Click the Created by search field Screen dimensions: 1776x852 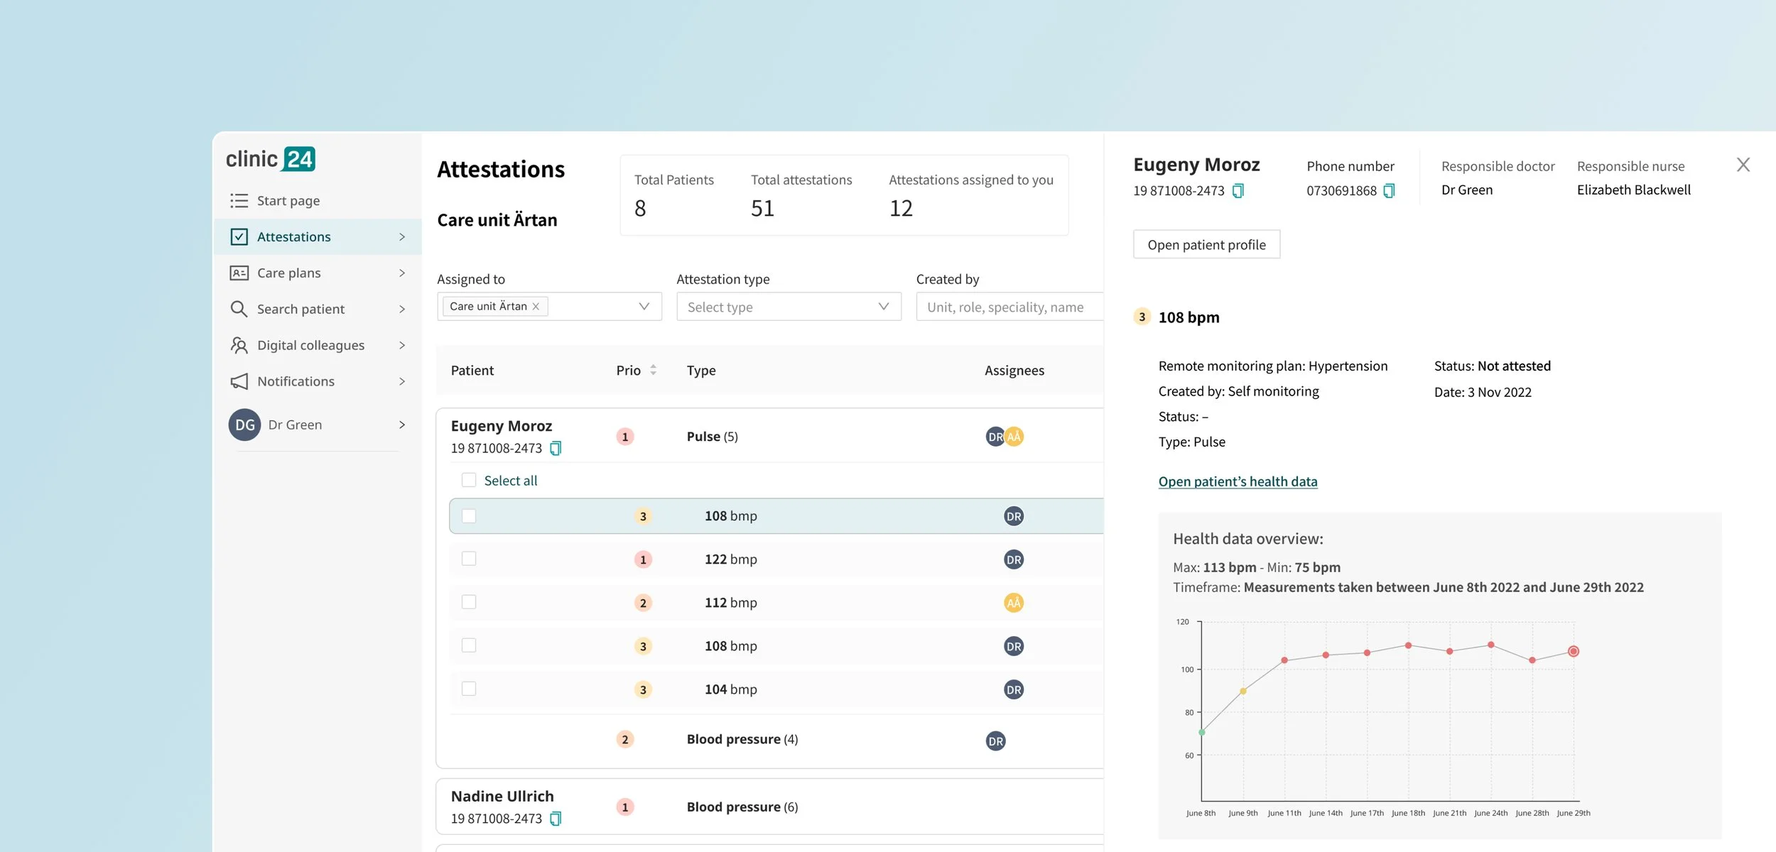[1009, 307]
